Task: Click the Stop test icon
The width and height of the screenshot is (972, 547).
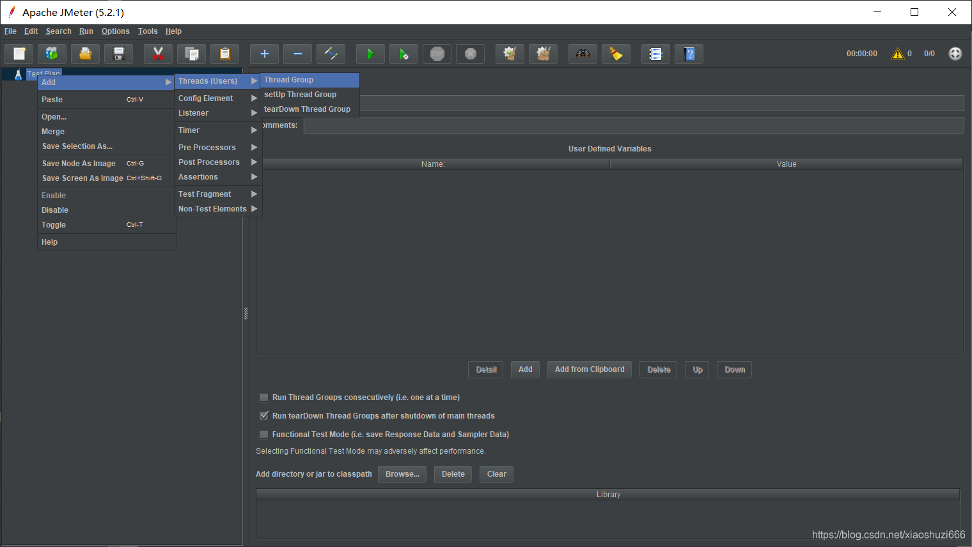Action: (437, 54)
